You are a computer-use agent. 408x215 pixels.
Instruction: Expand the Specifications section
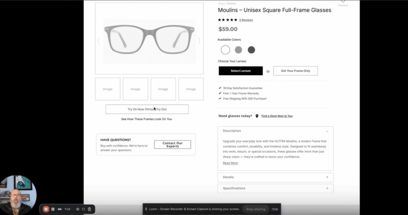[x=327, y=188]
